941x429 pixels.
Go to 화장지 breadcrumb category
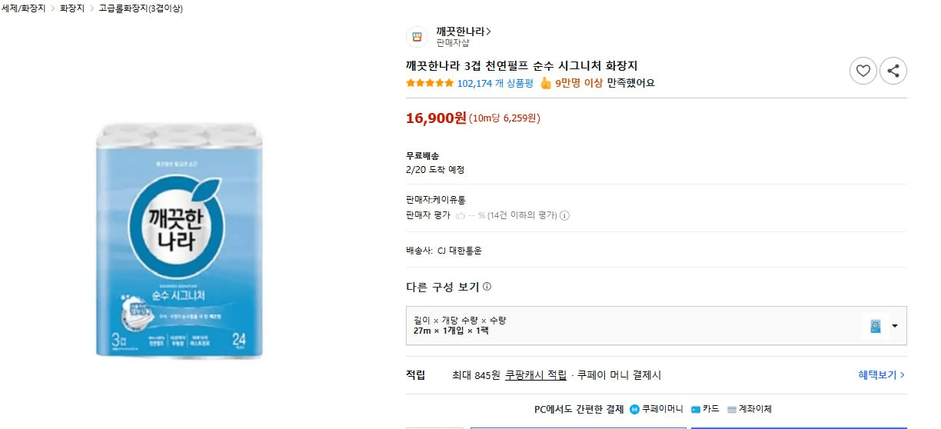[72, 8]
